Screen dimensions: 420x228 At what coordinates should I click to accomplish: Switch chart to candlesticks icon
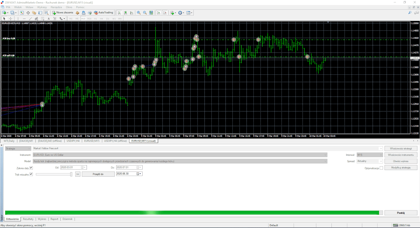[125, 13]
